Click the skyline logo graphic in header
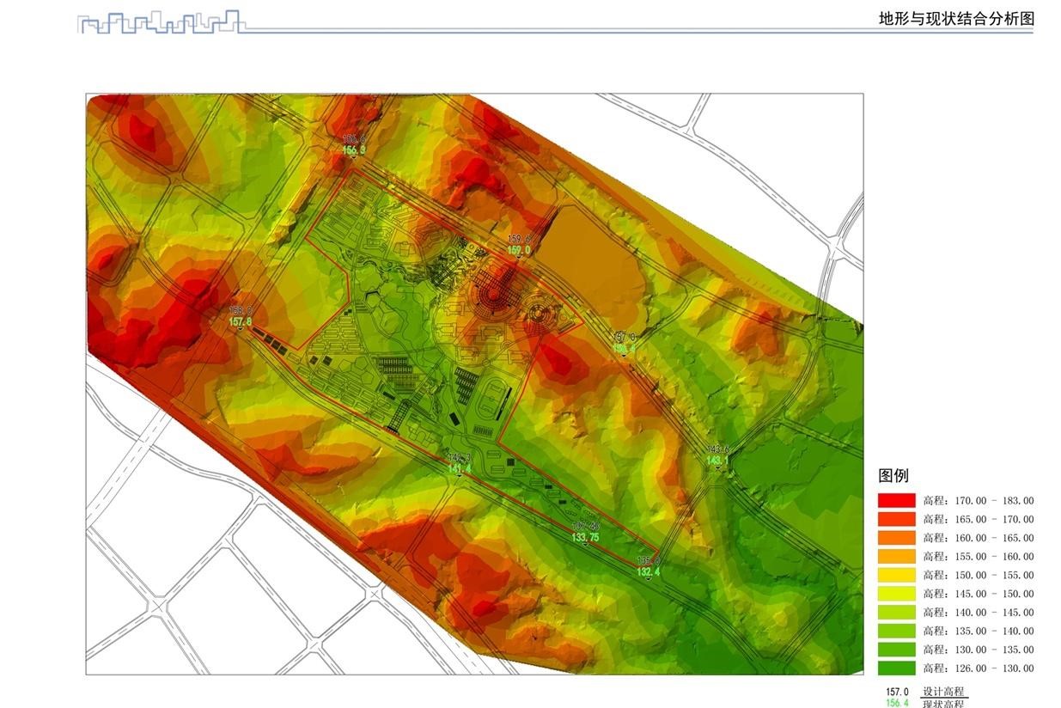1061x708 pixels. 162,22
